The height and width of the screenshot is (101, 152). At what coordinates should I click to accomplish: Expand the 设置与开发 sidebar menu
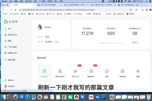tap(14, 53)
